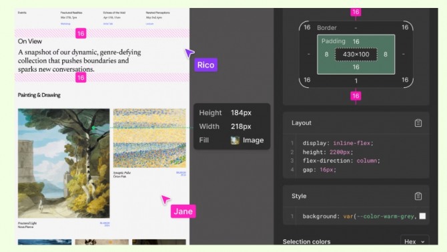Click the white warm-grey color swatch
The image size is (447, 252).
[x=422, y=216]
